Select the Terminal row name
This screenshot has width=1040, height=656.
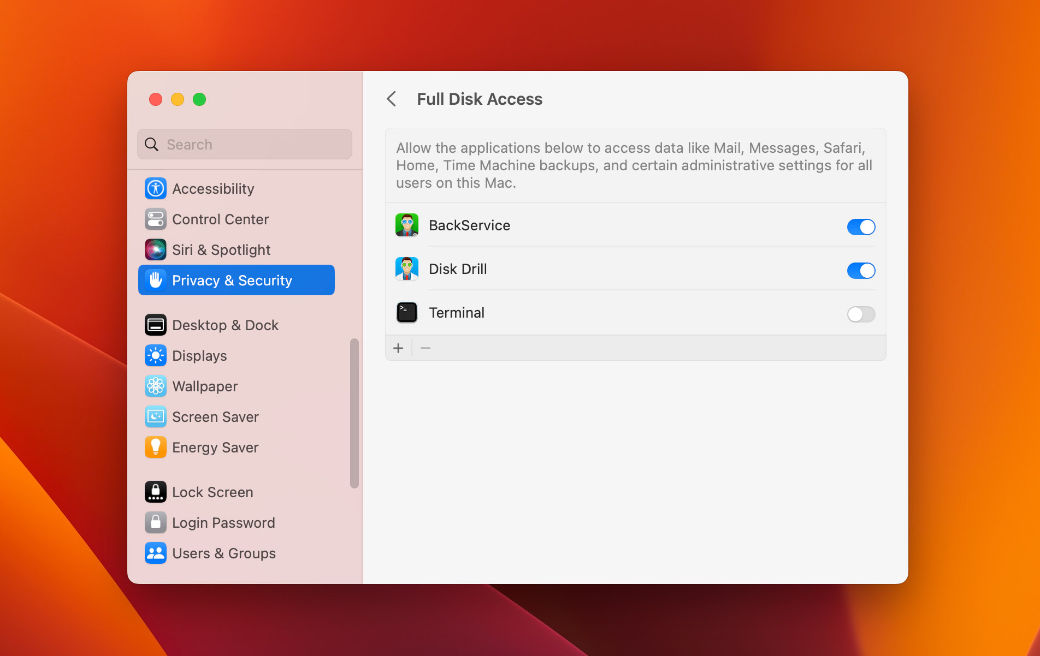457,313
